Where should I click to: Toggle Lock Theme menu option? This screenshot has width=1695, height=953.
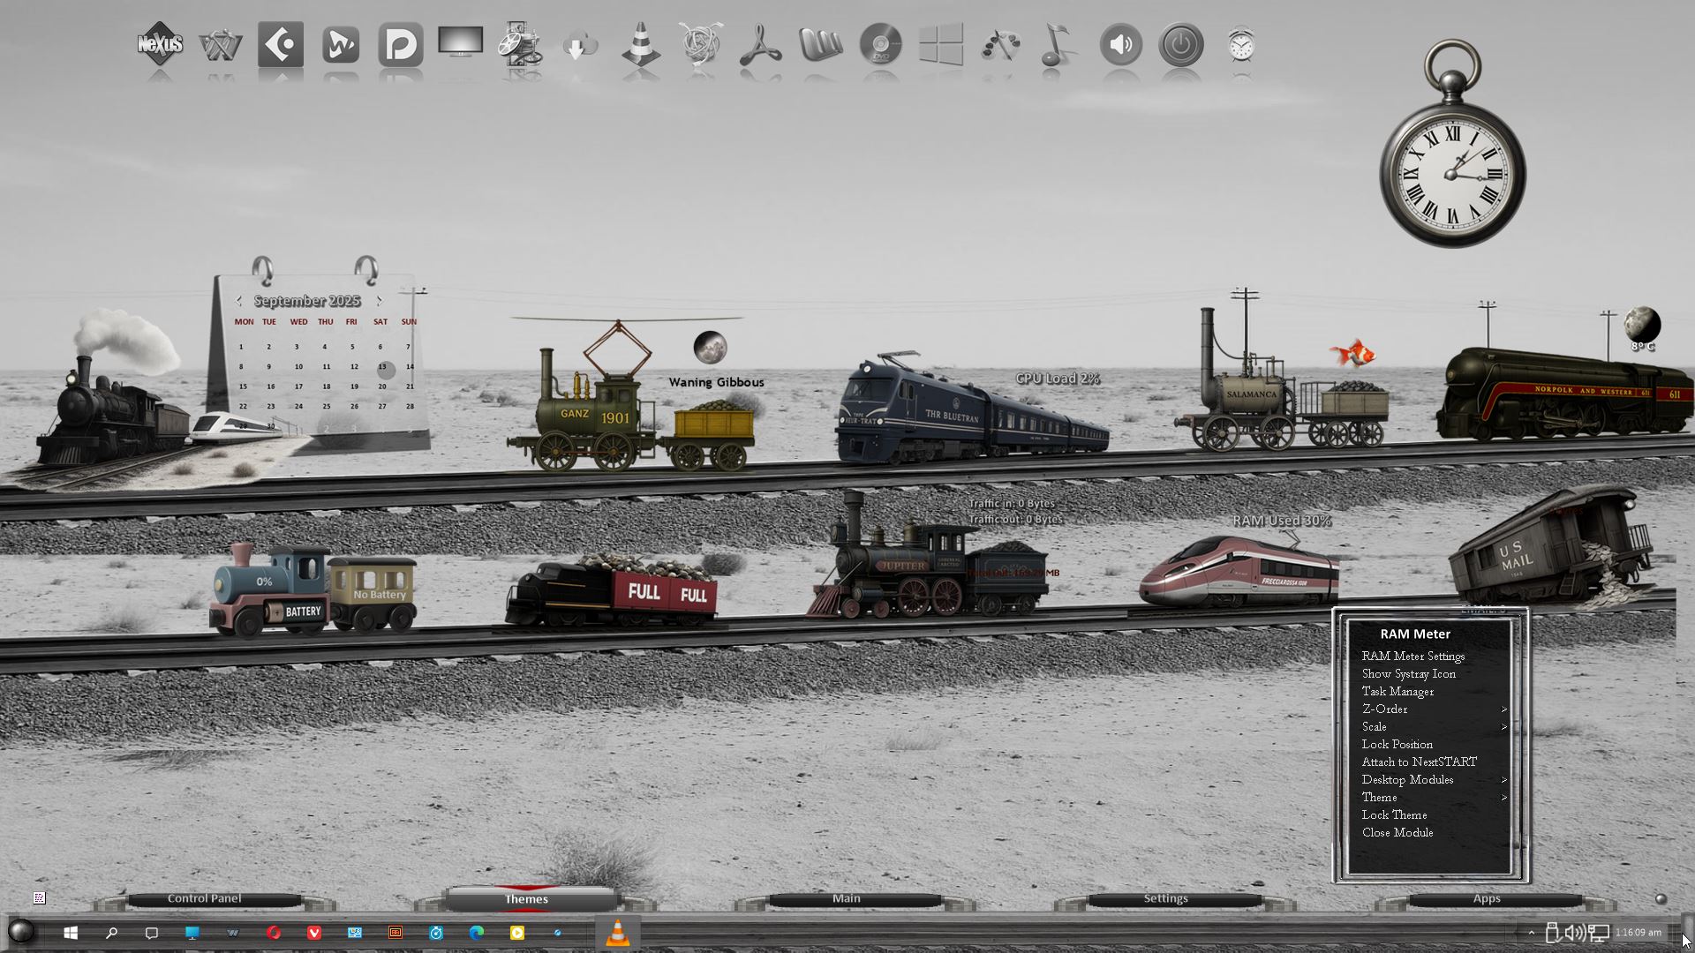(1394, 814)
